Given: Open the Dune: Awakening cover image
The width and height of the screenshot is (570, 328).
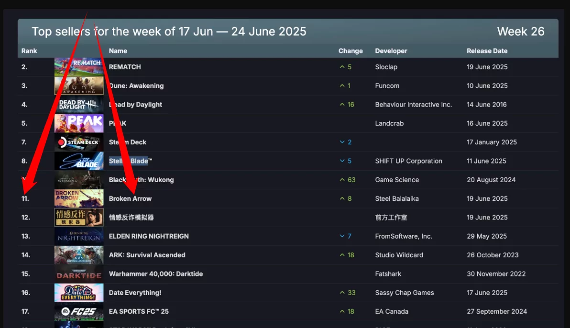Looking at the screenshot, I should coord(79,86).
